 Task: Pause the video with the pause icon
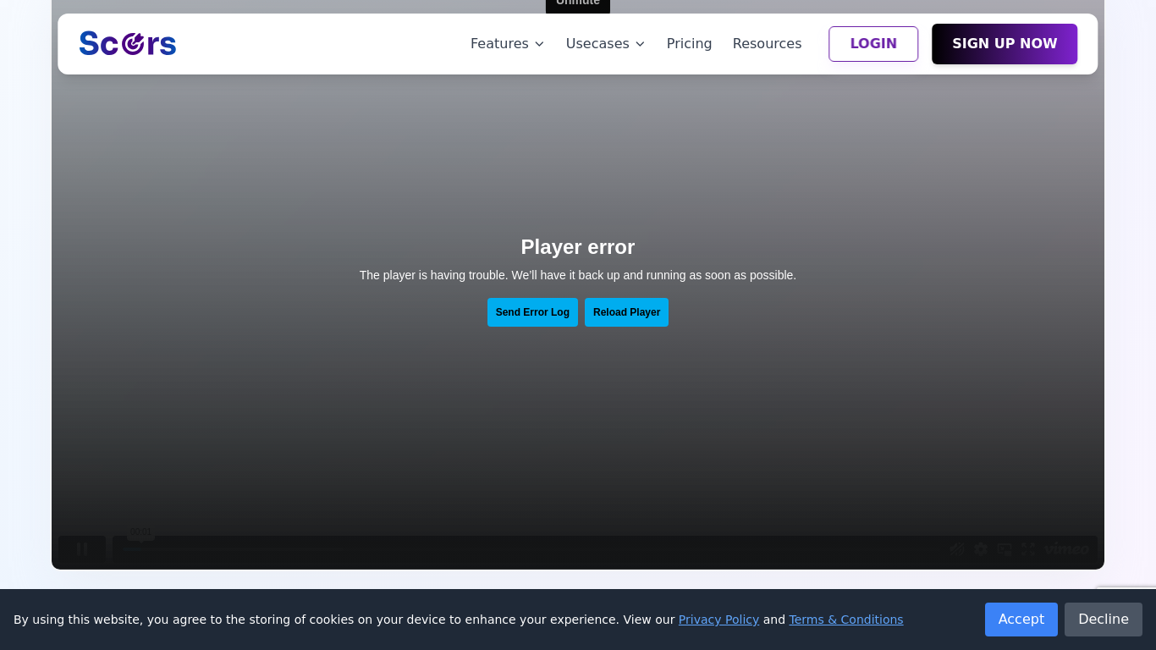(82, 549)
